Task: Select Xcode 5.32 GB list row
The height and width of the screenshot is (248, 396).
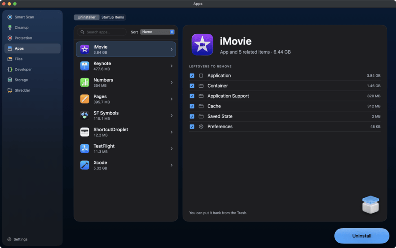Action: (126, 165)
